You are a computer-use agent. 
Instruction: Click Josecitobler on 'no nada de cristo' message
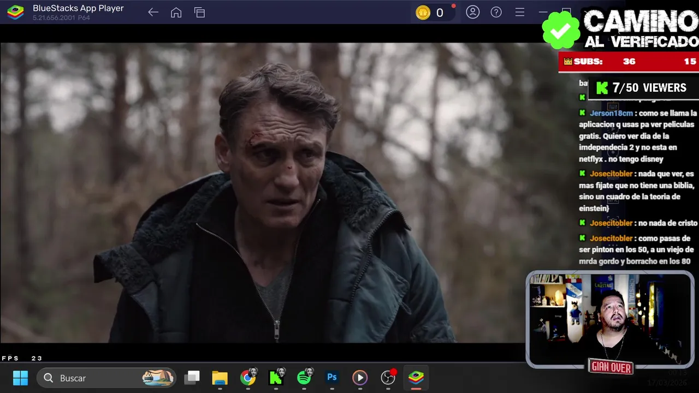(611, 223)
